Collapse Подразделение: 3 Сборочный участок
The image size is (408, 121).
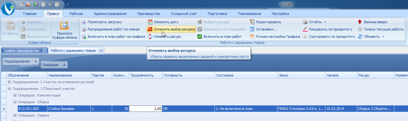pos(10,89)
